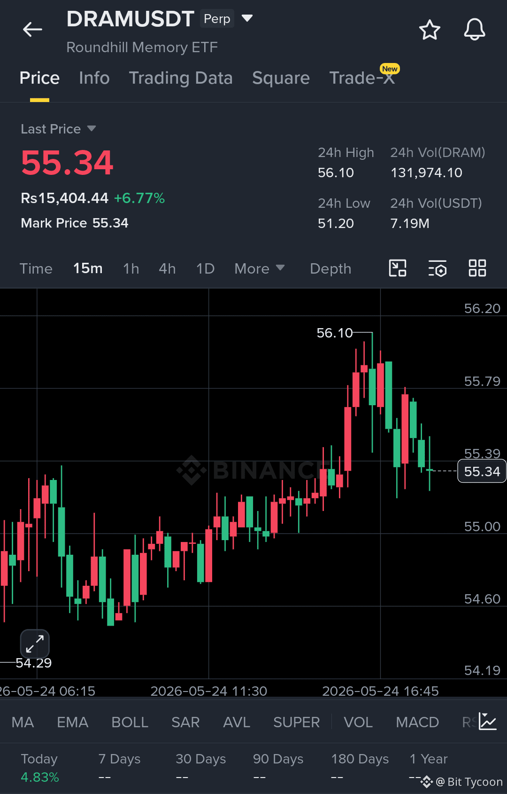Switch chart to Depth view
Viewport: 507px width, 794px height.
click(330, 268)
